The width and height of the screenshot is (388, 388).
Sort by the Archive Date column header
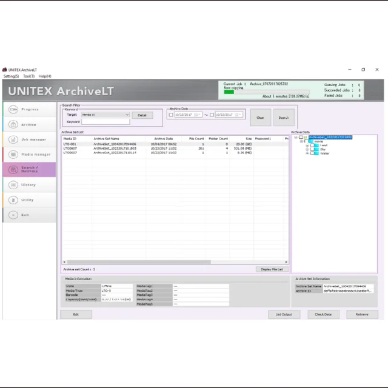(164, 139)
